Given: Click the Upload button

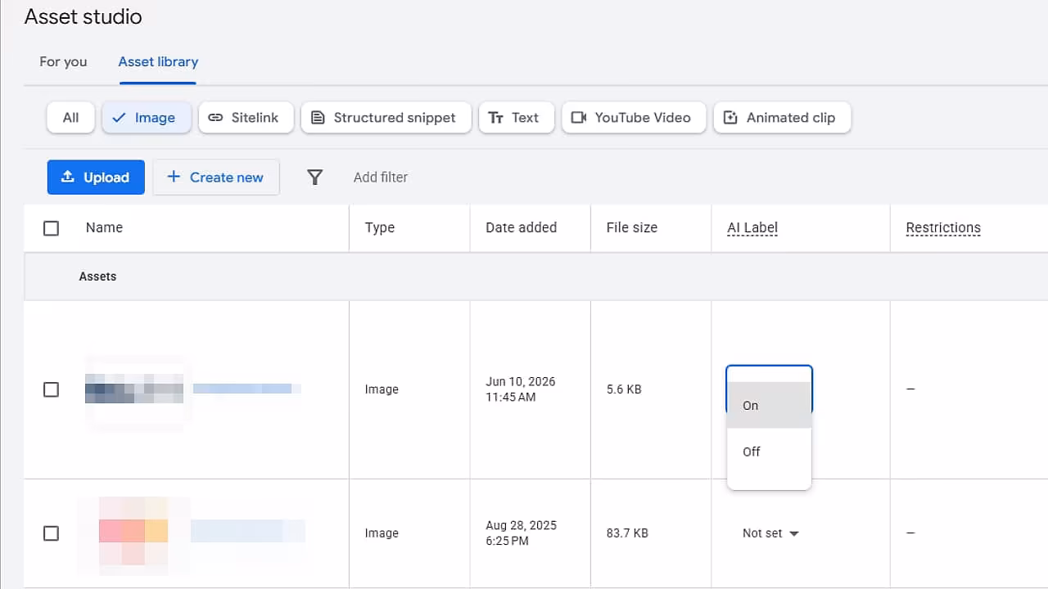Looking at the screenshot, I should 96,177.
